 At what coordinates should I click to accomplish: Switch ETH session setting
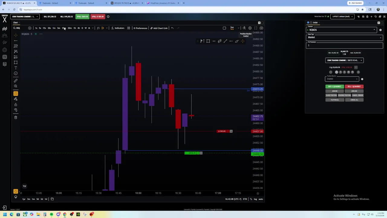(x=245, y=199)
